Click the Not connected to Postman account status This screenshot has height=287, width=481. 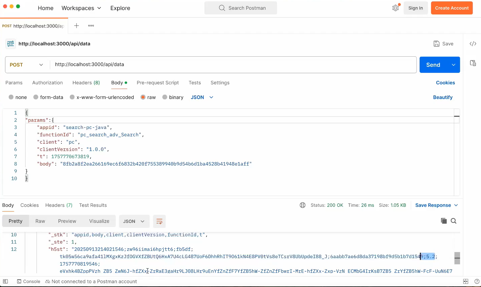91,281
